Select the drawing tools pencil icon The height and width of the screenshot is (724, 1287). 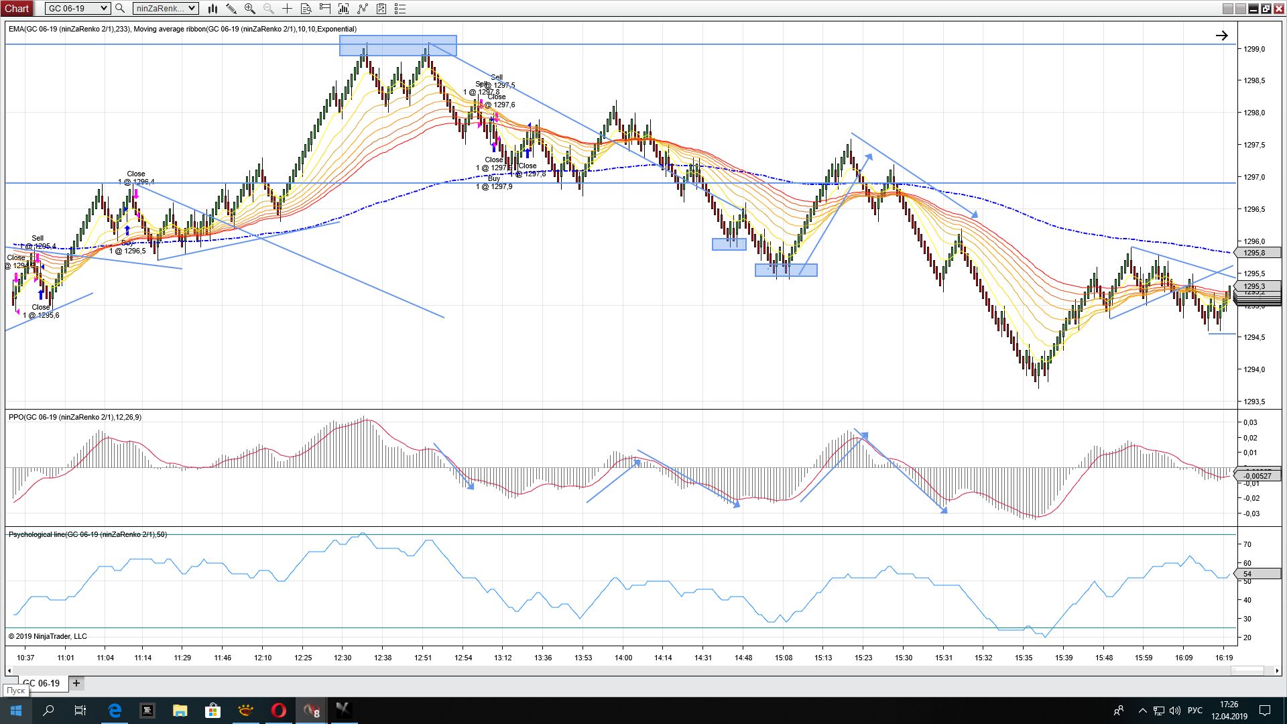click(x=231, y=9)
